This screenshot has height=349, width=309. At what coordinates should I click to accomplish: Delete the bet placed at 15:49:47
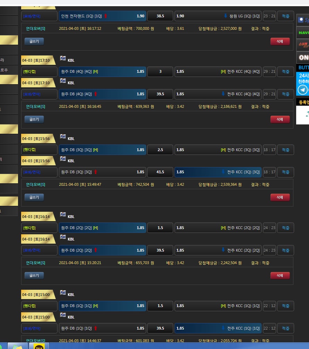280,197
